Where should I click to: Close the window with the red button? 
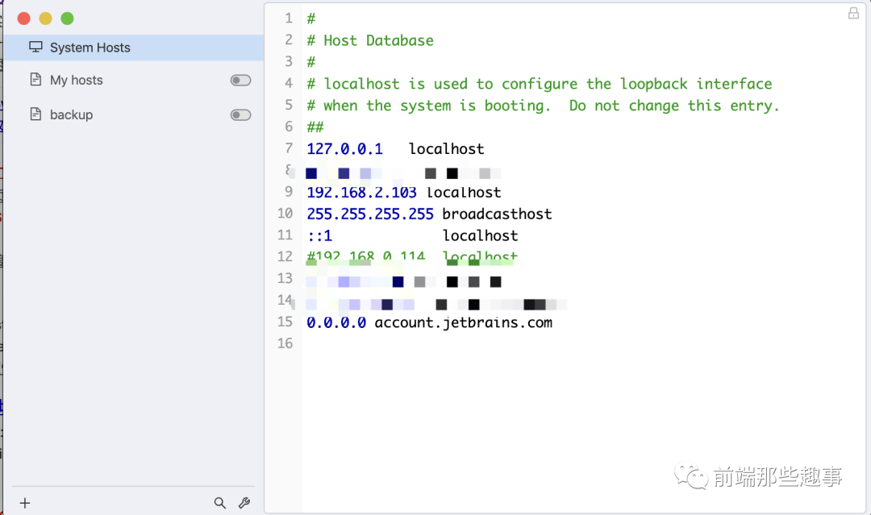(x=24, y=19)
